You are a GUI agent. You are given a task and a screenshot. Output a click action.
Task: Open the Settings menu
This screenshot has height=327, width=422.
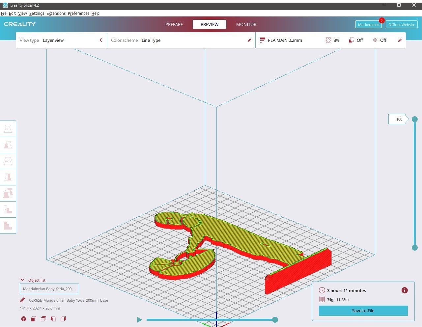pyautogui.click(x=37, y=14)
